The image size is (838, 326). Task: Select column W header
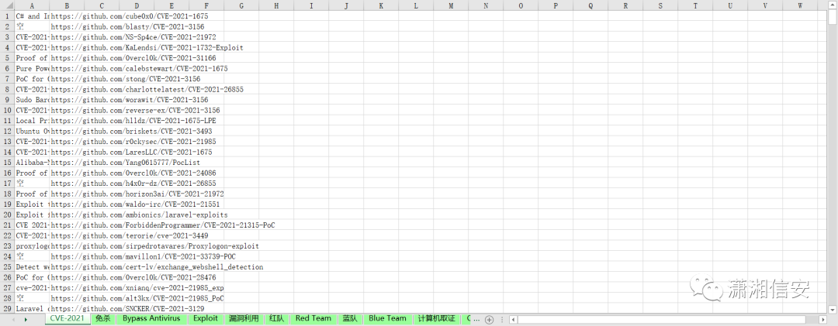800,5
